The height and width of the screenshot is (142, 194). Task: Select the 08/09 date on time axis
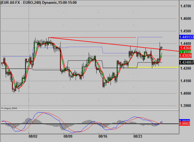tap(68, 136)
